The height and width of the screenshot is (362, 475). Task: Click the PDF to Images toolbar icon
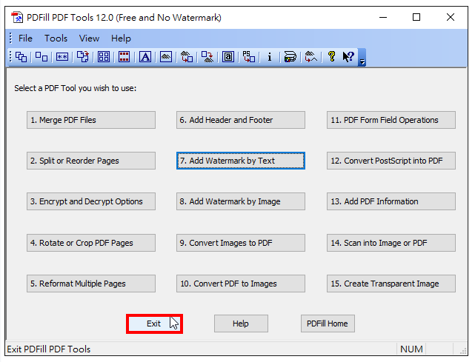[x=207, y=56]
